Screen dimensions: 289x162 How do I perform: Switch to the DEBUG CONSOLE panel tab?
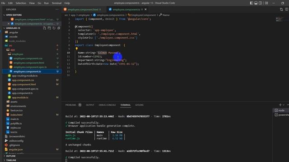[x=107, y=105]
